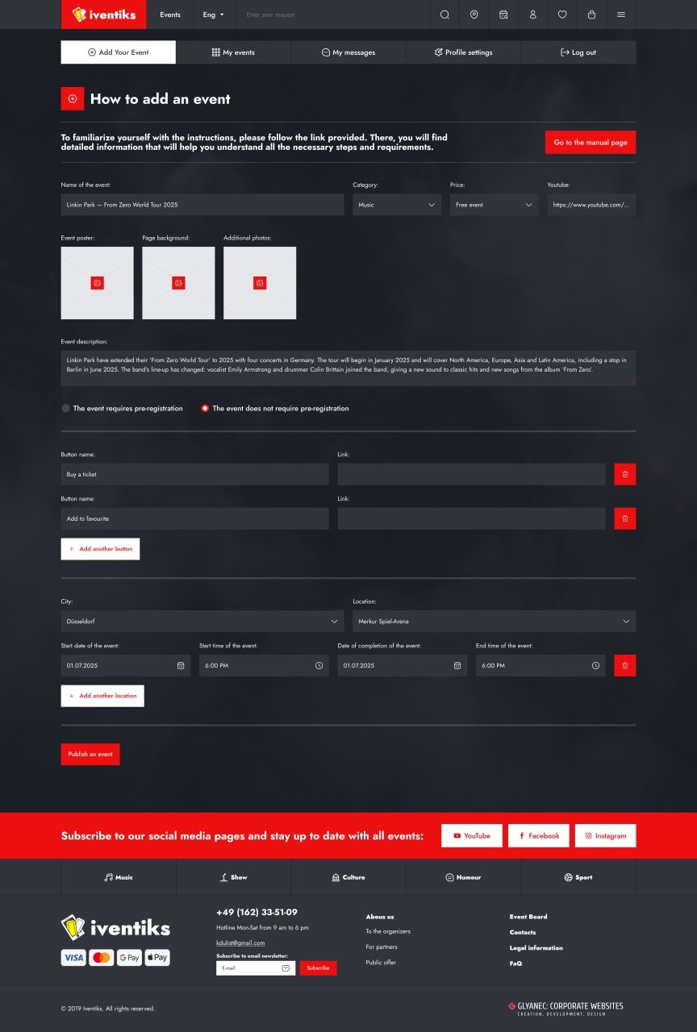Switch to Add Your Event tab
This screenshot has height=1032, width=697.
119,52
